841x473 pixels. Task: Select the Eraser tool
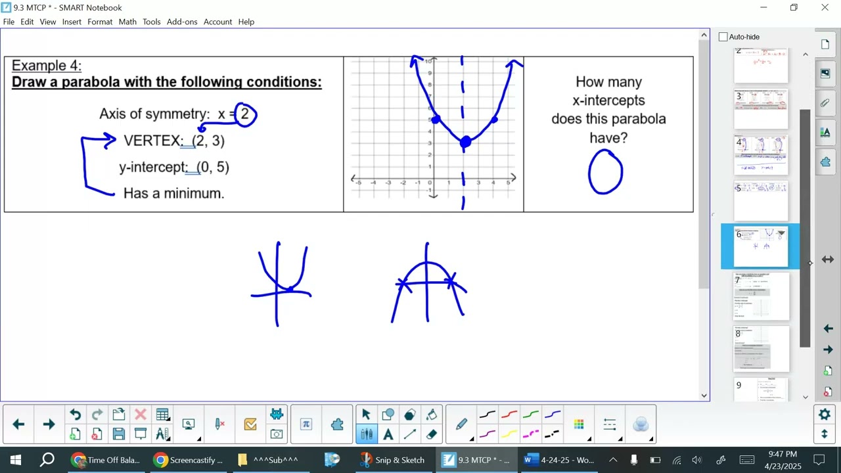[432, 434]
